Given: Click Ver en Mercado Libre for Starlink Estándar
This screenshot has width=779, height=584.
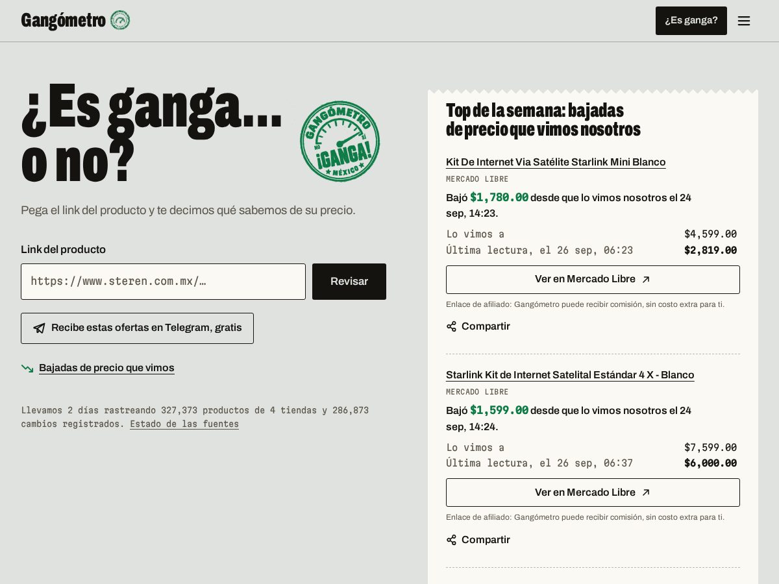Looking at the screenshot, I should point(593,493).
